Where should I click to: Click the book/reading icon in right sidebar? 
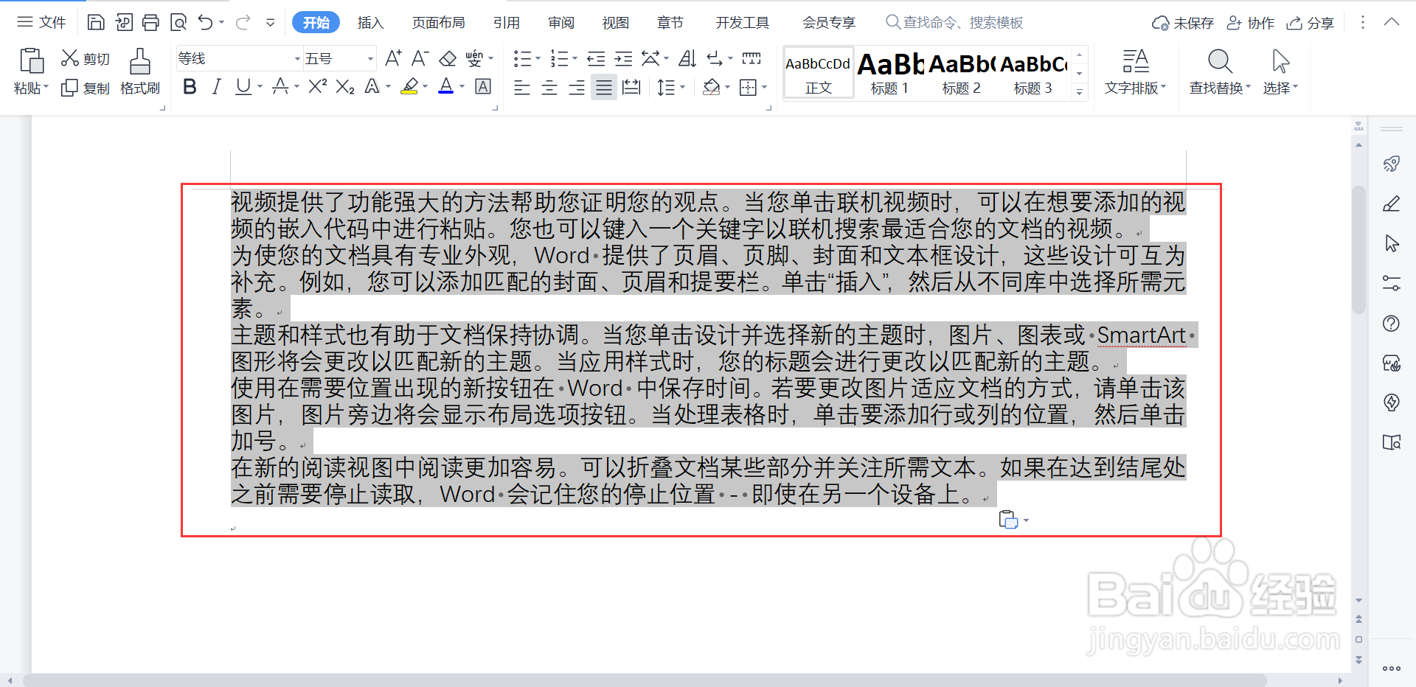(1392, 442)
